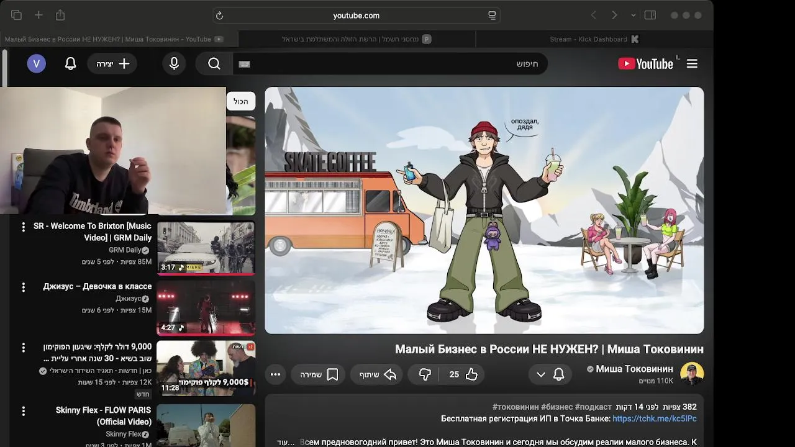Image resolution: width=795 pixels, height=447 pixels.
Task: Click the youtube.com address field
Action: point(357,16)
